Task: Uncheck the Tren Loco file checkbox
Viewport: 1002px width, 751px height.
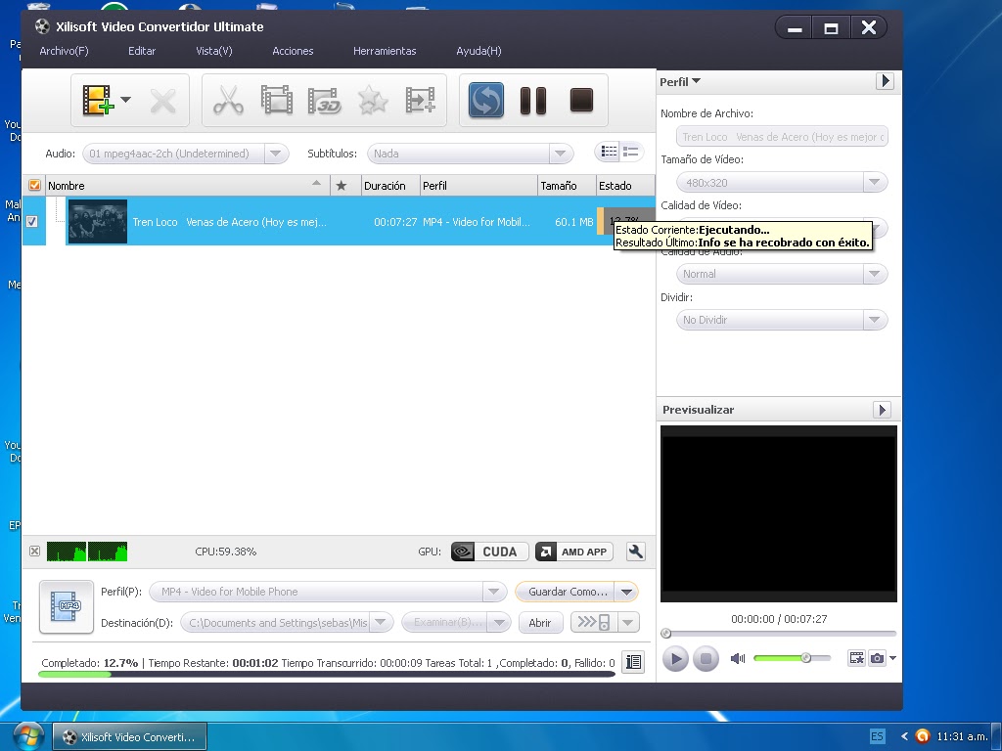Action: click(32, 221)
